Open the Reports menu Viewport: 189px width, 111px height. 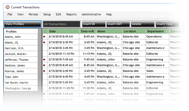(x=71, y=14)
